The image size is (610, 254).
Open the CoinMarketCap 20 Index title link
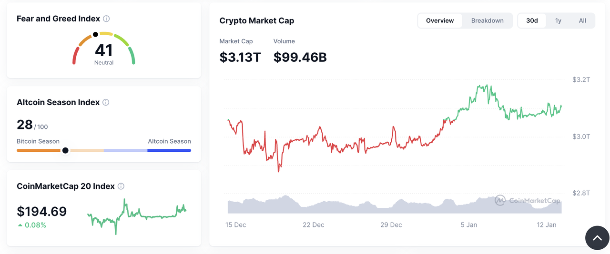pos(66,186)
